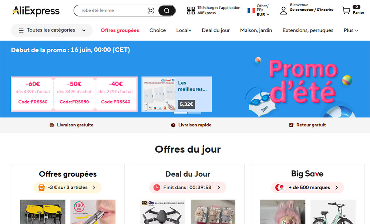
Task: Open the Deal du jour nav item
Action: 216,30
